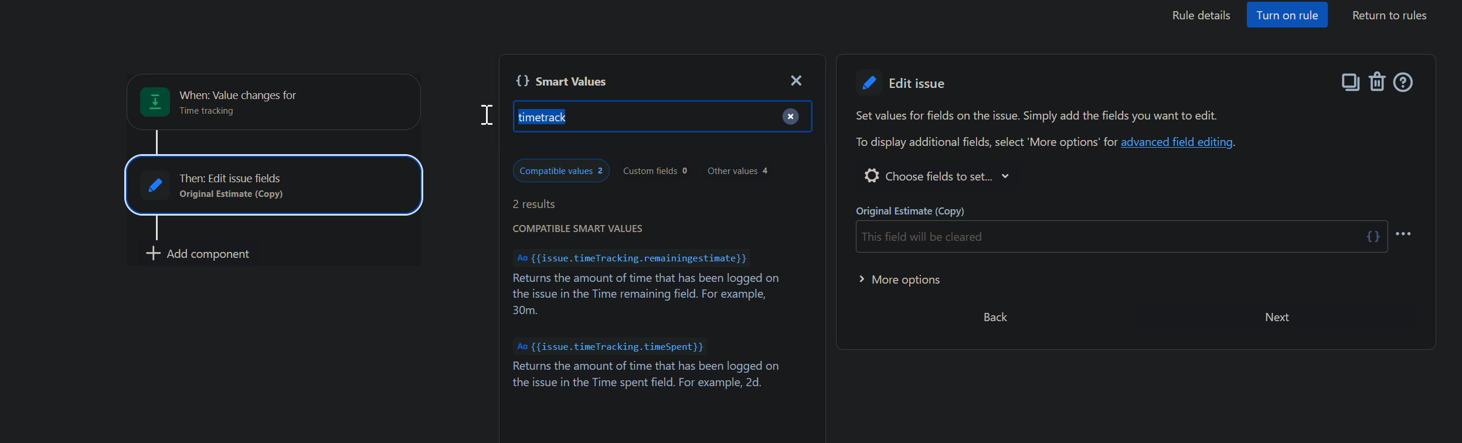Open three-dot menu for Original Estimate
This screenshot has height=443, width=1462.
click(x=1403, y=234)
